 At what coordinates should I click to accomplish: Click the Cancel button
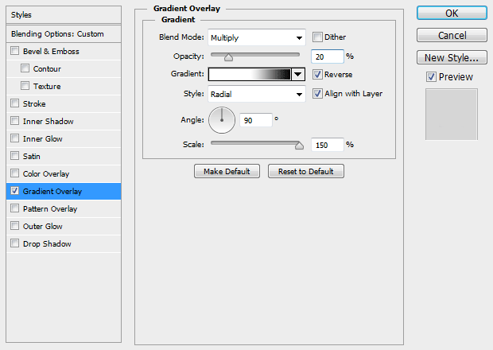tap(452, 36)
